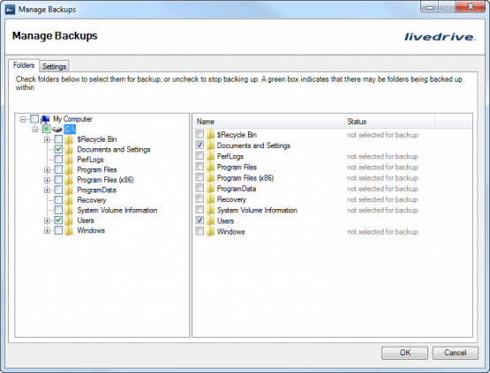
Task: Click the System Volume Information folder icon in the Name list
Action: [210, 210]
